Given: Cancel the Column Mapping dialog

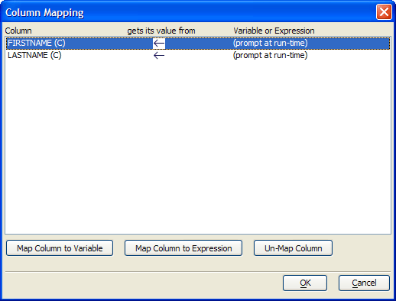Looking at the screenshot, I should pyautogui.click(x=364, y=283).
